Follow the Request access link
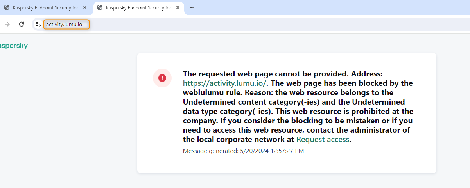 point(323,140)
